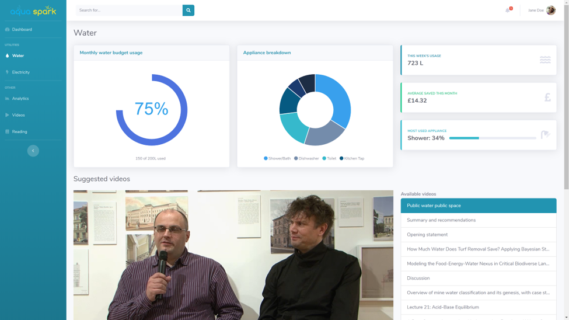Click the suggested video player
This screenshot has width=569, height=320.
pyautogui.click(x=233, y=255)
